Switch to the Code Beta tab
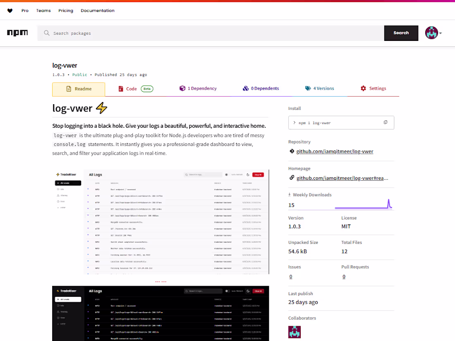Image resolution: width=455 pixels, height=341 pixels. click(132, 88)
